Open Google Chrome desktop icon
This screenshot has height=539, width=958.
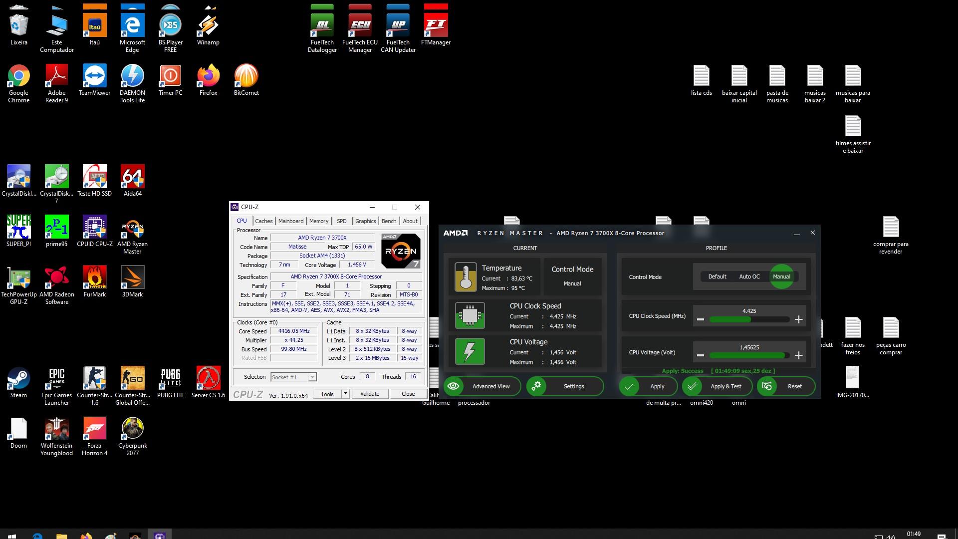tap(18, 83)
